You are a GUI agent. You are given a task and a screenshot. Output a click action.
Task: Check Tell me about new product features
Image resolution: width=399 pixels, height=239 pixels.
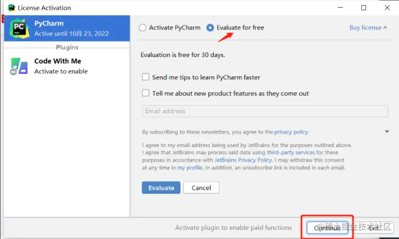(145, 93)
